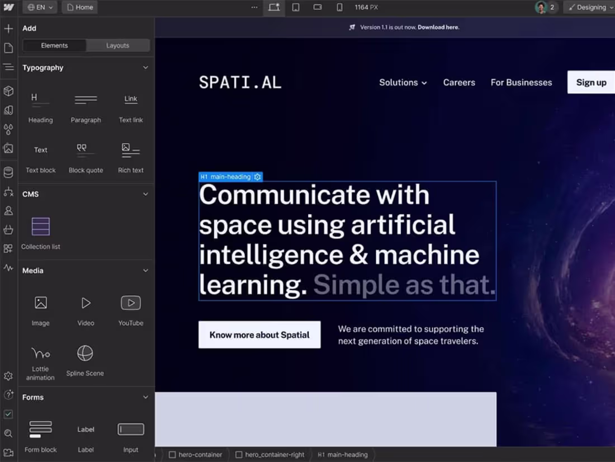Open the Components panel cube icon
The width and height of the screenshot is (615, 462).
[x=8, y=91]
